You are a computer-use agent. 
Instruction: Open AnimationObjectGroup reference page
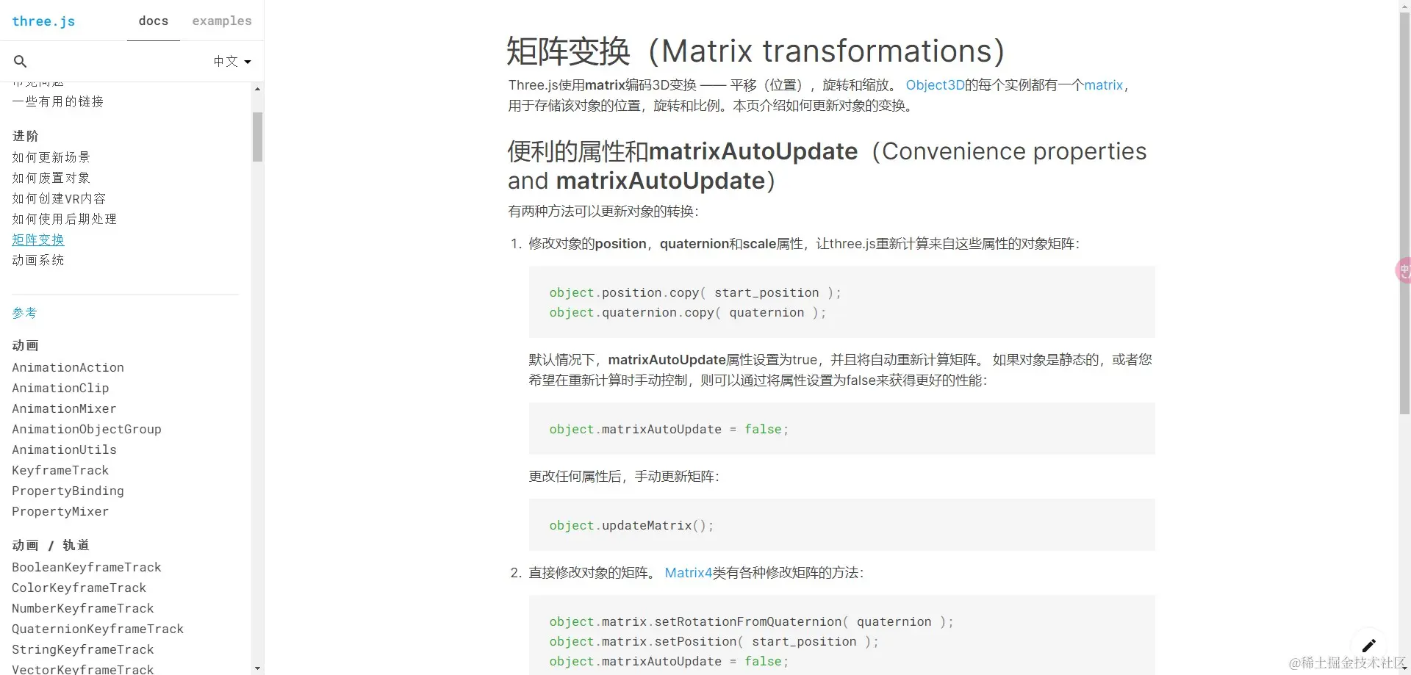pyautogui.click(x=87, y=429)
